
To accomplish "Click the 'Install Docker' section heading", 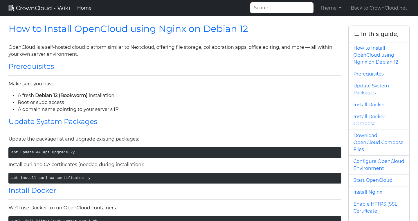I will coord(32,191).
